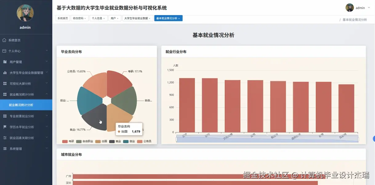This screenshot has width=375, height=185.
Task: Open the 系统首页 home icon in the sidebar
Action: pyautogui.click(x=4, y=40)
